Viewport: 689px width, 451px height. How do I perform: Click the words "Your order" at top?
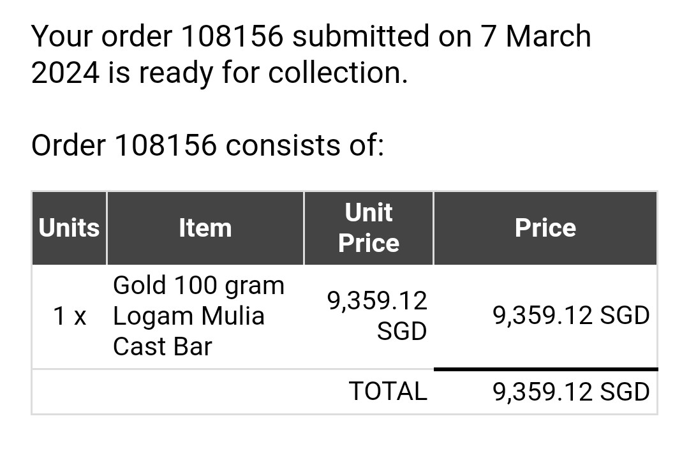(x=101, y=36)
